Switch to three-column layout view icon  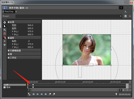pyautogui.click(x=130, y=8)
